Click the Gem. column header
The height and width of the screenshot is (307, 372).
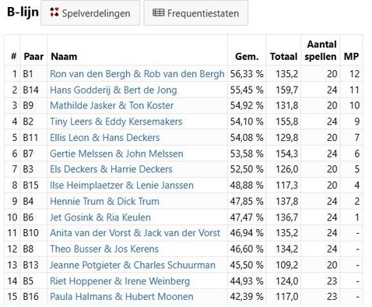247,56
